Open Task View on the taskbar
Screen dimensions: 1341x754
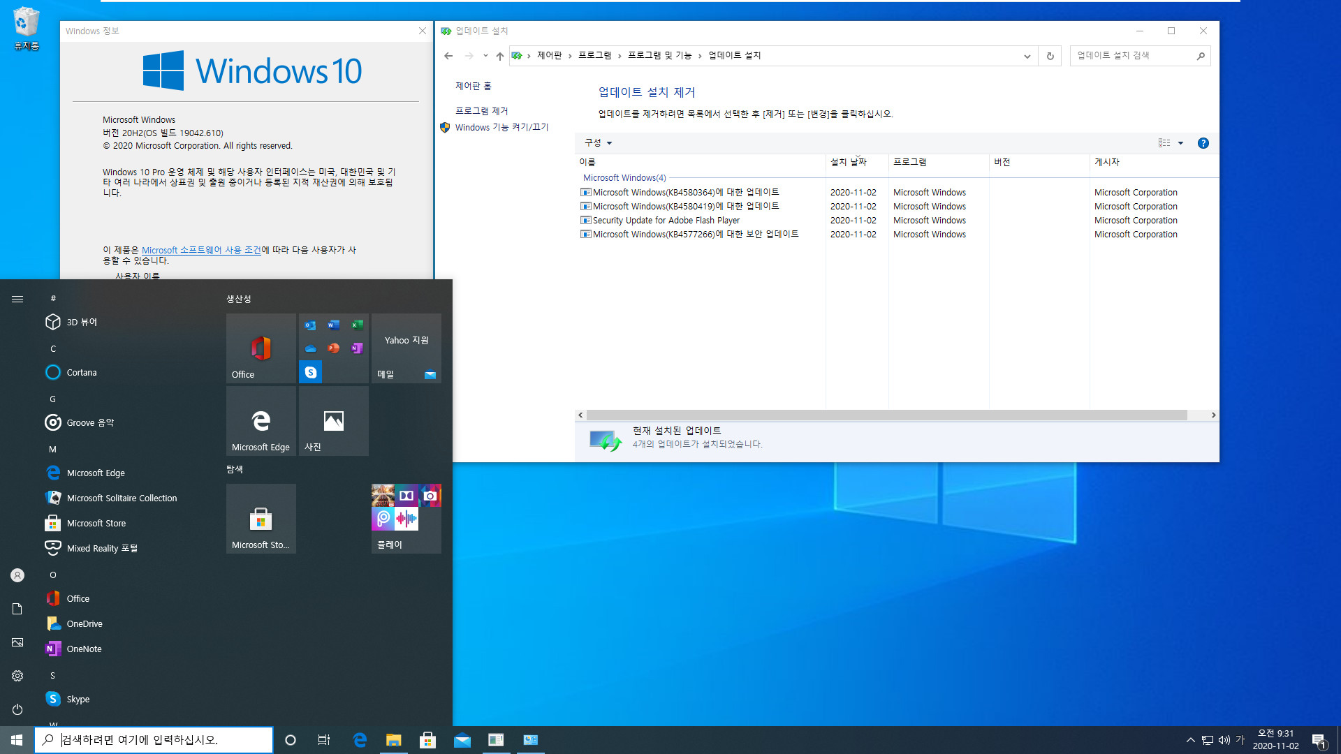324,740
